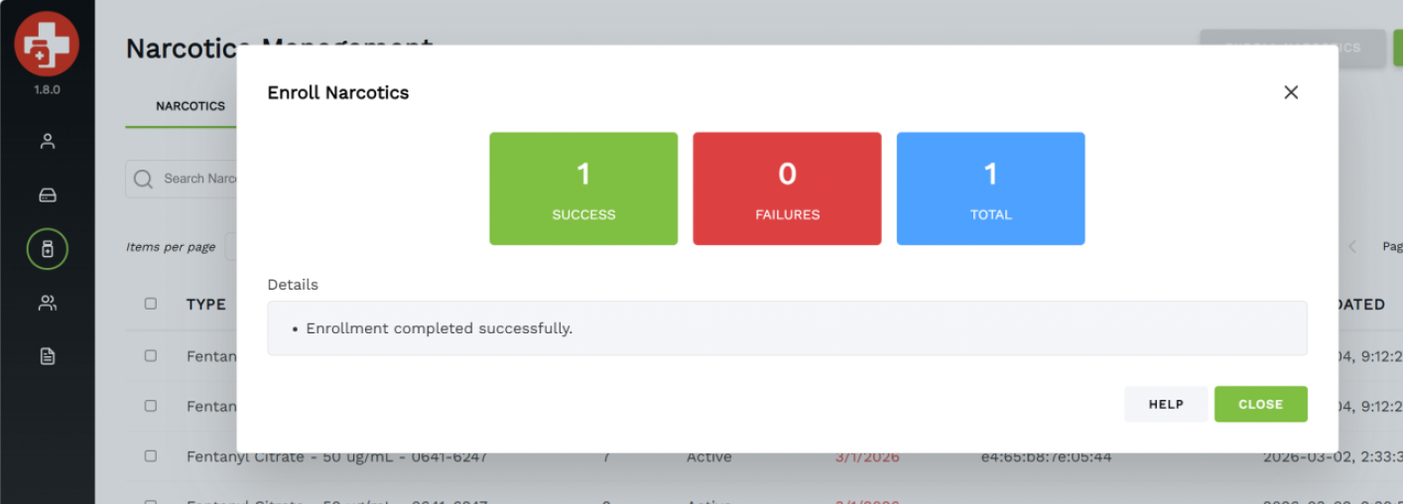The width and height of the screenshot is (1403, 504).
Task: Check the first narcotic row checkbox
Action: (x=151, y=355)
